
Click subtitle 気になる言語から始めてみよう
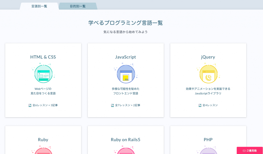[x=126, y=32]
